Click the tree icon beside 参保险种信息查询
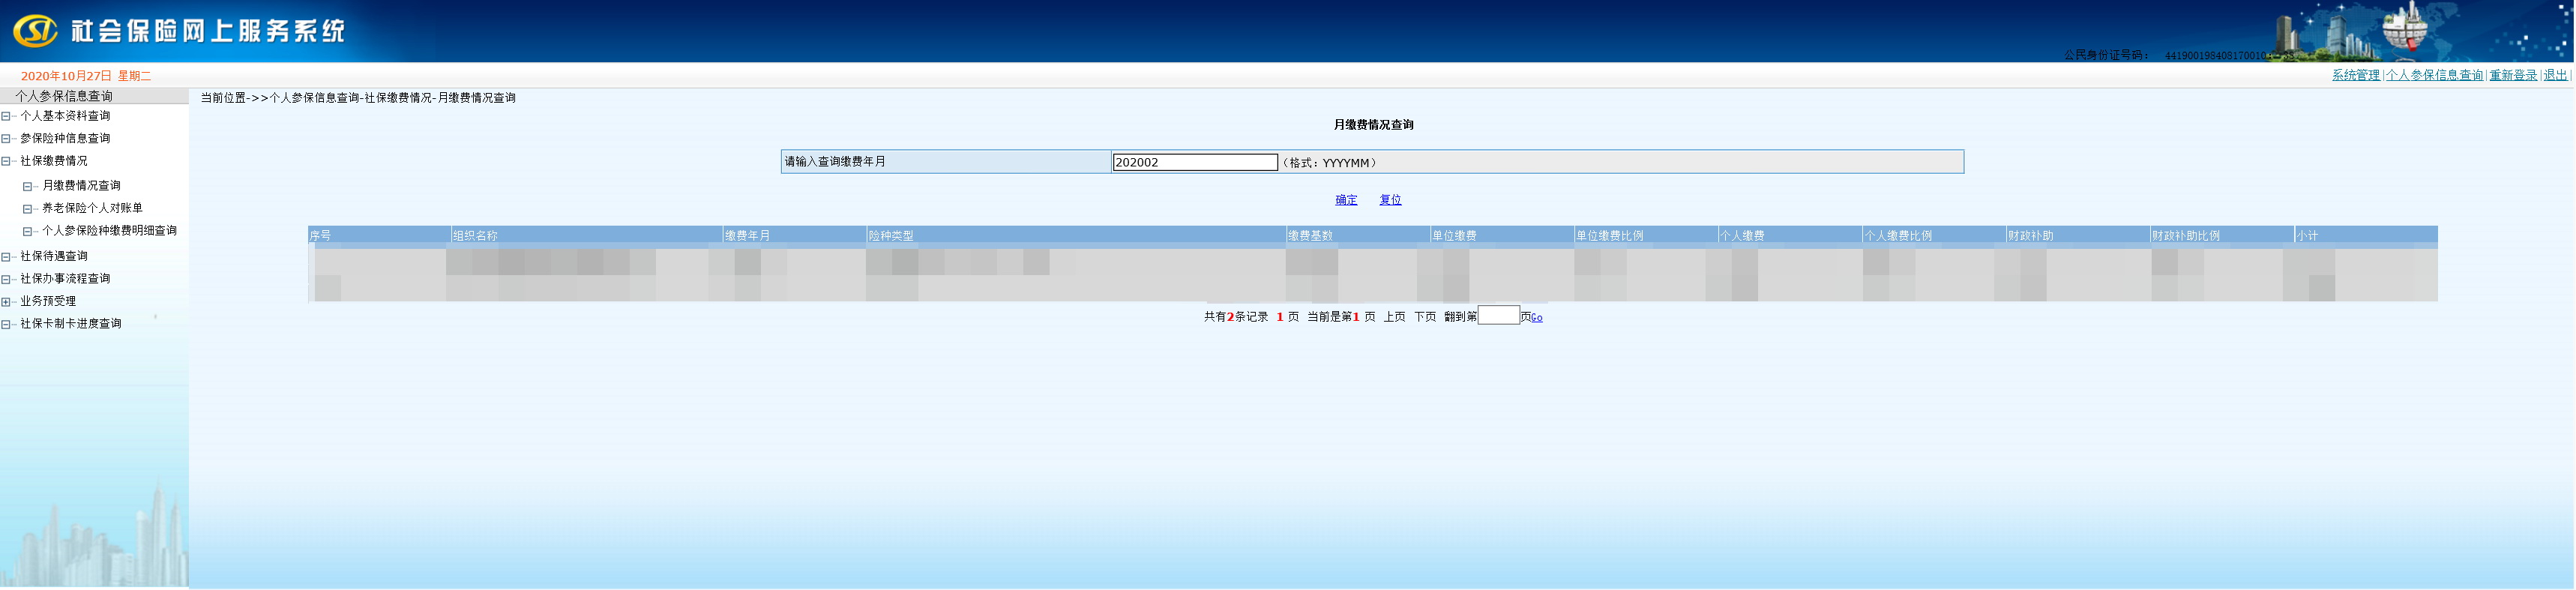 coord(6,139)
